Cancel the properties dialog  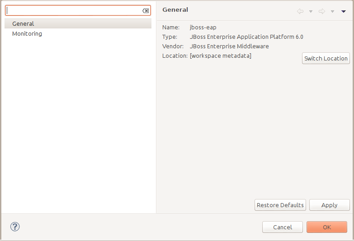[283, 227]
